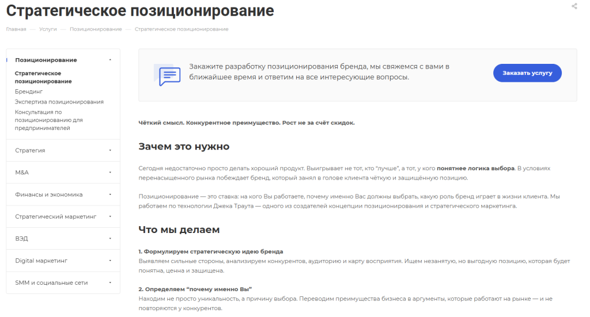Viewport: 590px width, 317px height.
Task: Open the Стратегия sidebar category label
Action: point(30,151)
